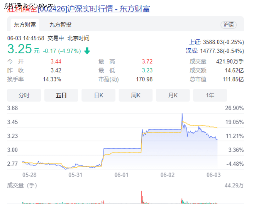
Task: Click the 成交量 (手) chart label
Action: [22, 185]
